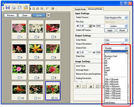
Task: Click the rotate left toolbar icon
Action: coord(38,9)
